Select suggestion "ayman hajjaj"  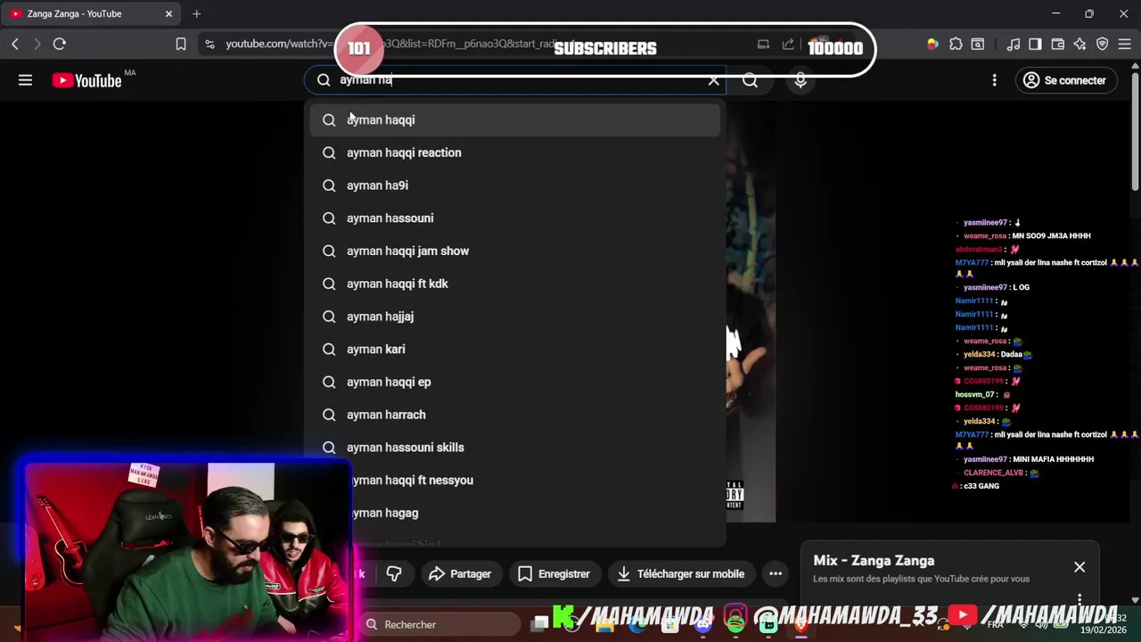(515, 317)
